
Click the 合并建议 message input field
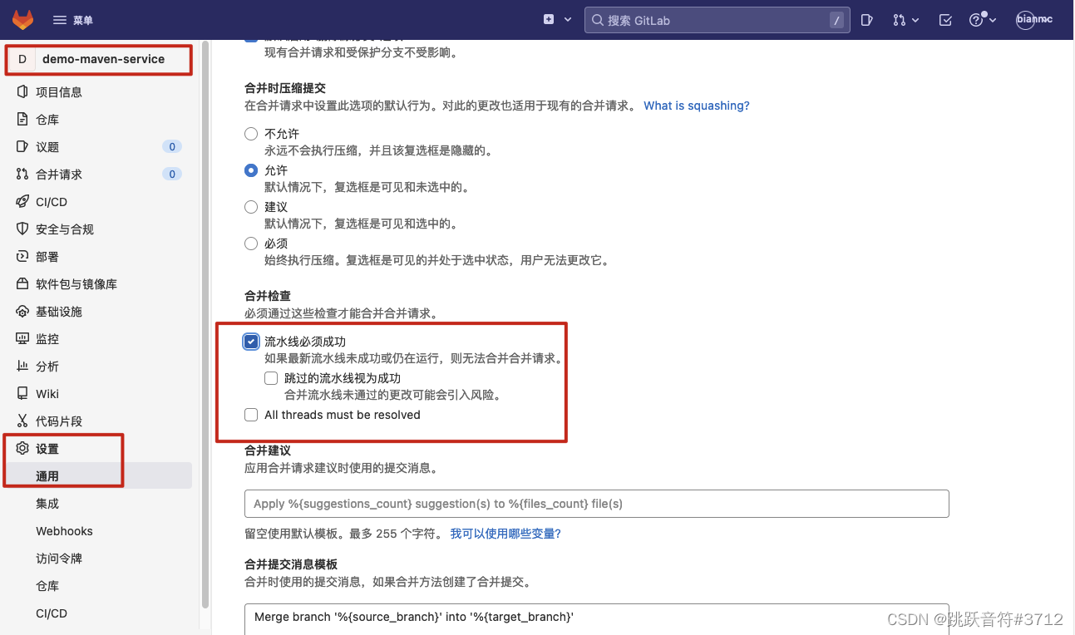(x=597, y=504)
